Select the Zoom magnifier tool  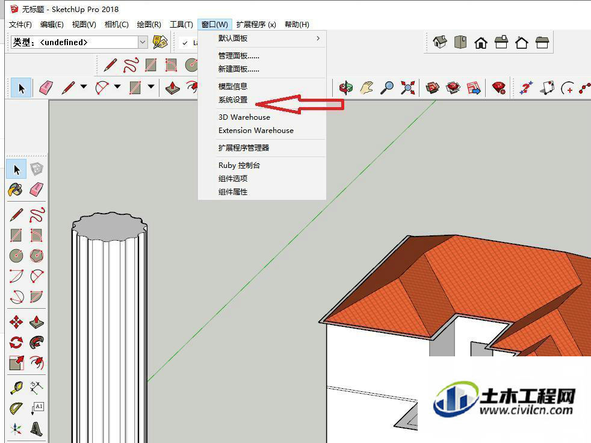click(x=387, y=88)
